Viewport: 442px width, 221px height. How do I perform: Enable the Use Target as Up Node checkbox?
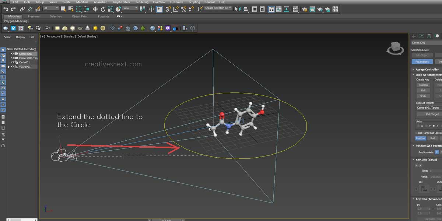416,133
